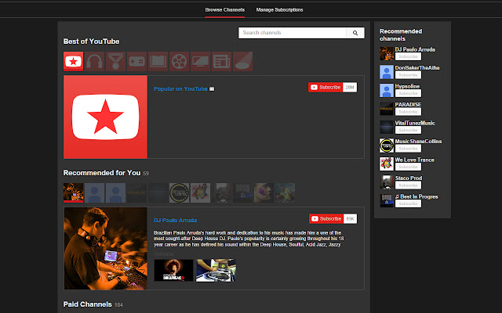
Task: Open the first preview video thumbnail with afro portrait
Action: (x=173, y=270)
